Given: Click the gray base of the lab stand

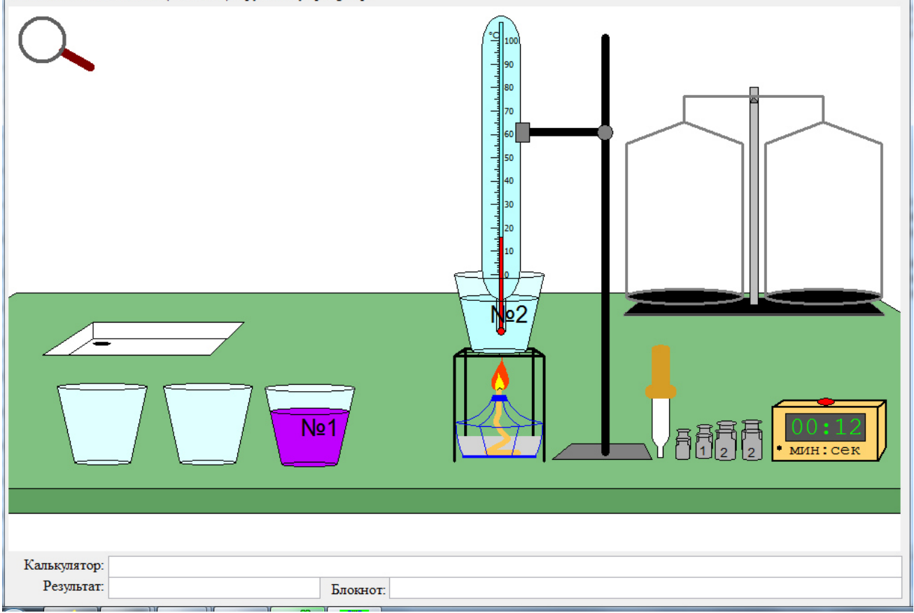Looking at the screenshot, I should 603,451.
